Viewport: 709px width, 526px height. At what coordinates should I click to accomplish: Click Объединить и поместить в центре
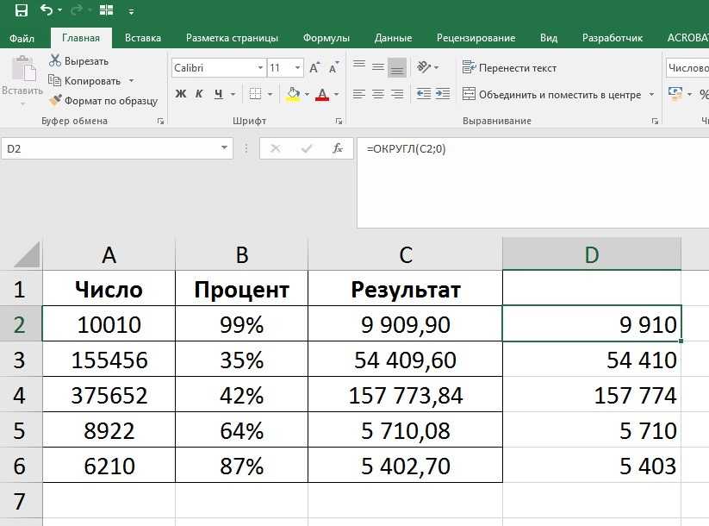552,94
